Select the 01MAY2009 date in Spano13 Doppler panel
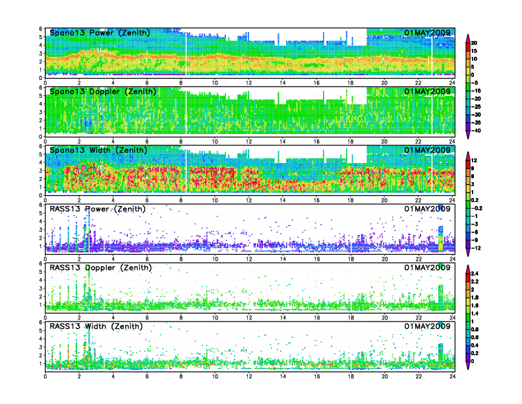522x404 pixels. (427, 91)
